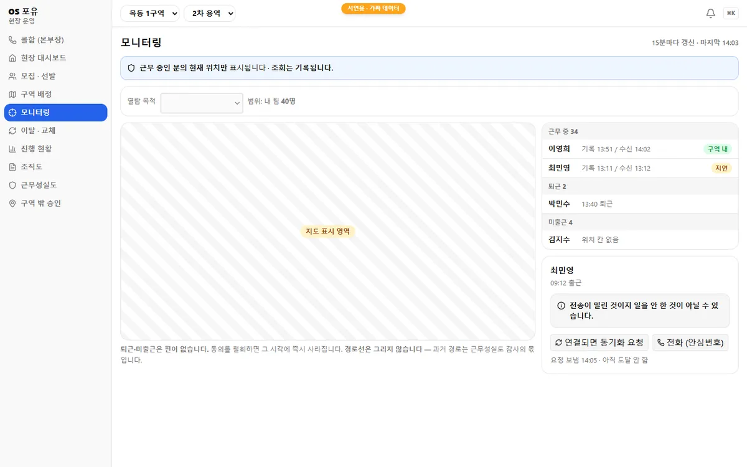Go to 현장 대시보드
This screenshot has width=747, height=467.
(55, 58)
